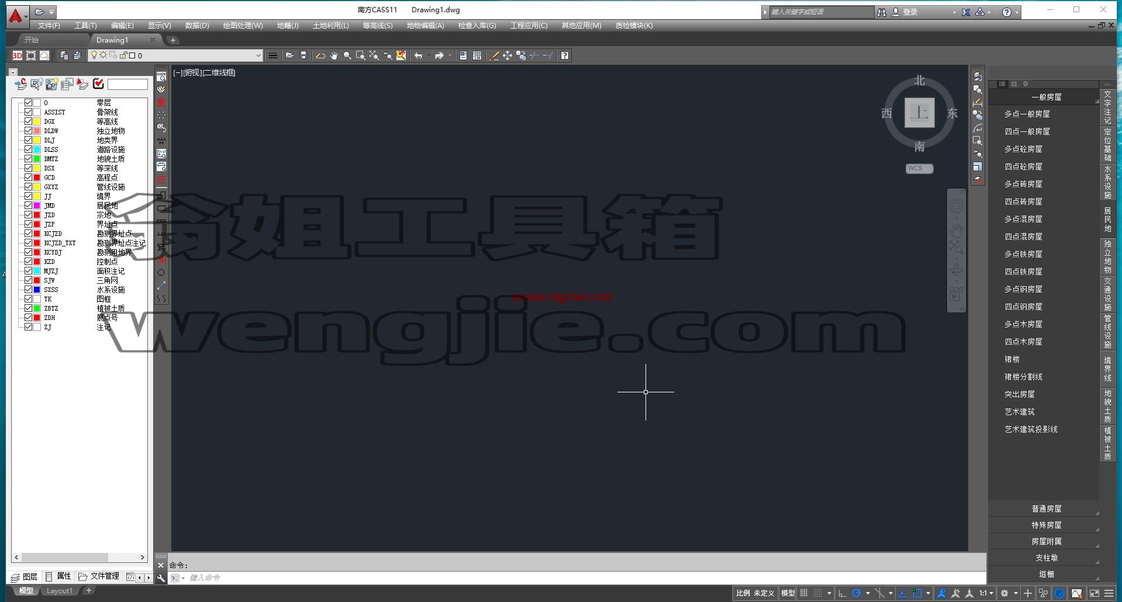This screenshot has height=602, width=1122.
Task: Click the Zoom magnifier toolbar icon
Action: coord(347,55)
